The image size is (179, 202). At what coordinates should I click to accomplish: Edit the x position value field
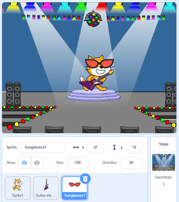point(96,147)
